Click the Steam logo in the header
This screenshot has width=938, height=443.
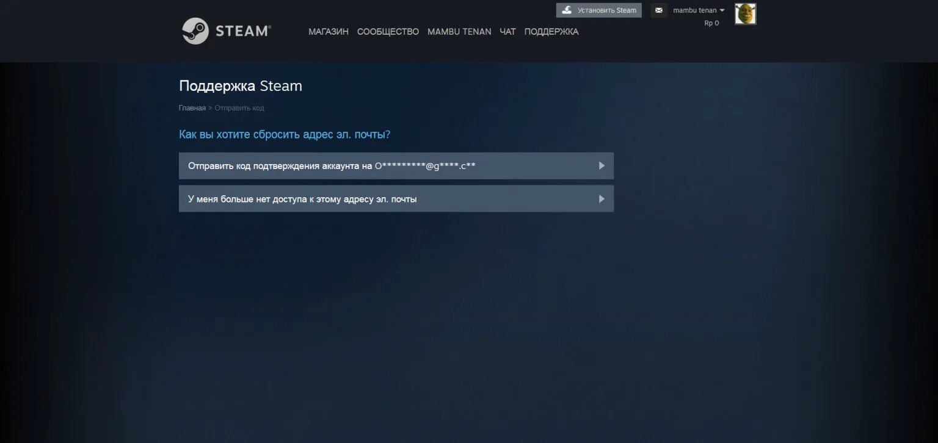coord(227,31)
